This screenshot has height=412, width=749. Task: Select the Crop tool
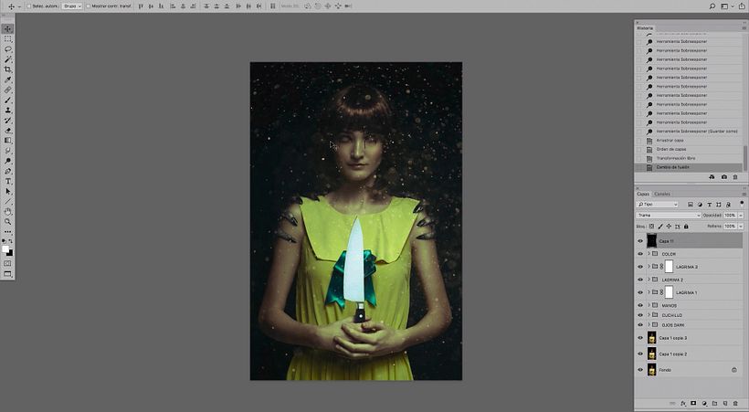7,69
